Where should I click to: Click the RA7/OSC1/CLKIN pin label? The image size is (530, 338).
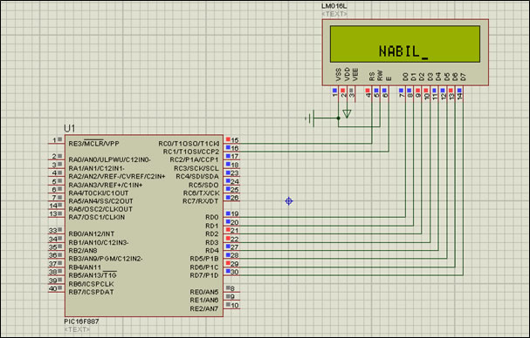coord(96,217)
